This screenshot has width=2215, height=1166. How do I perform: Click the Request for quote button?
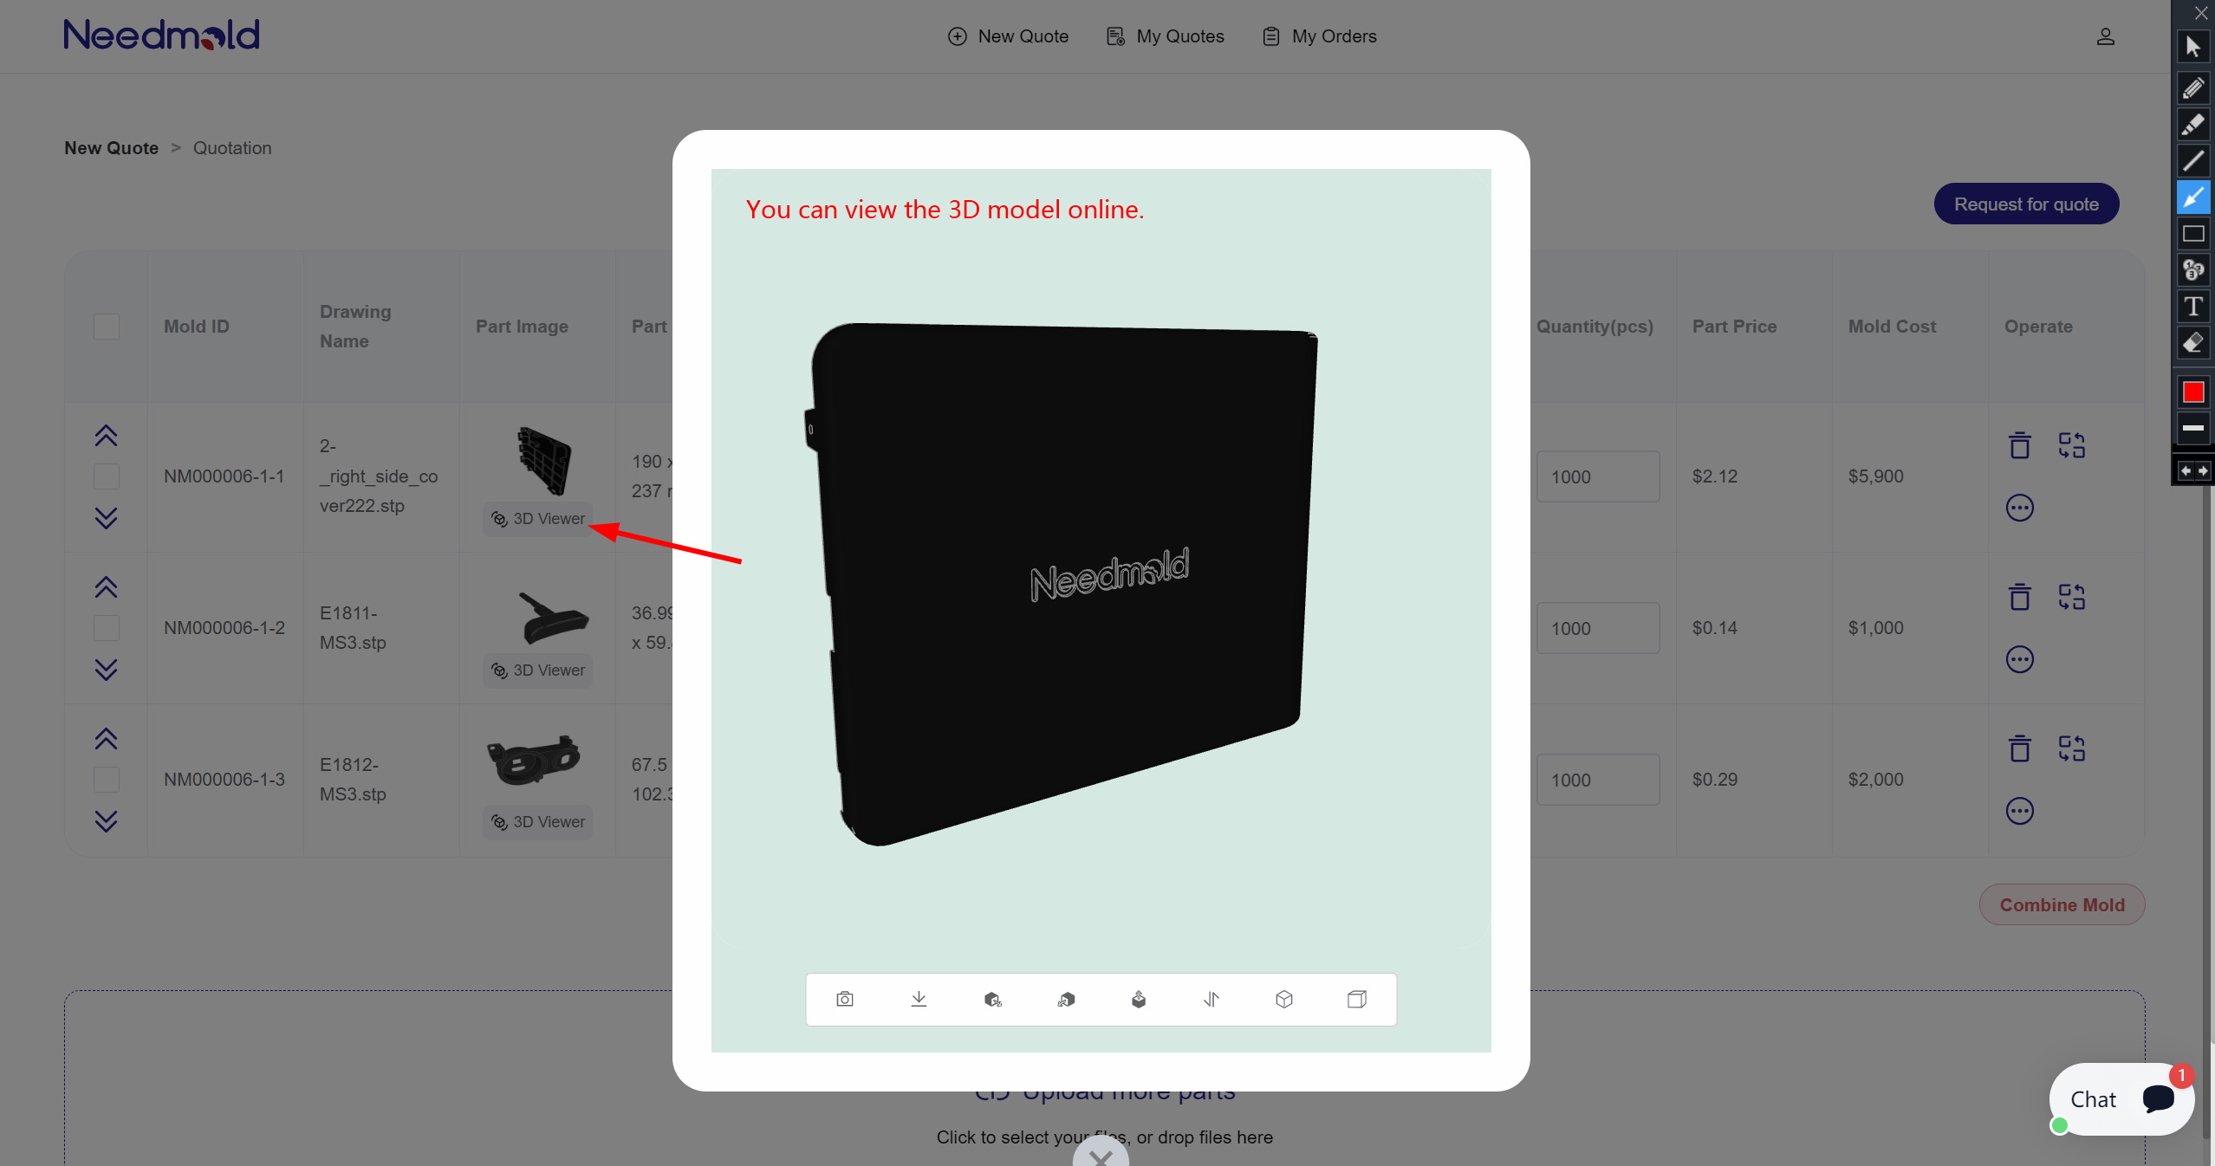click(2026, 204)
